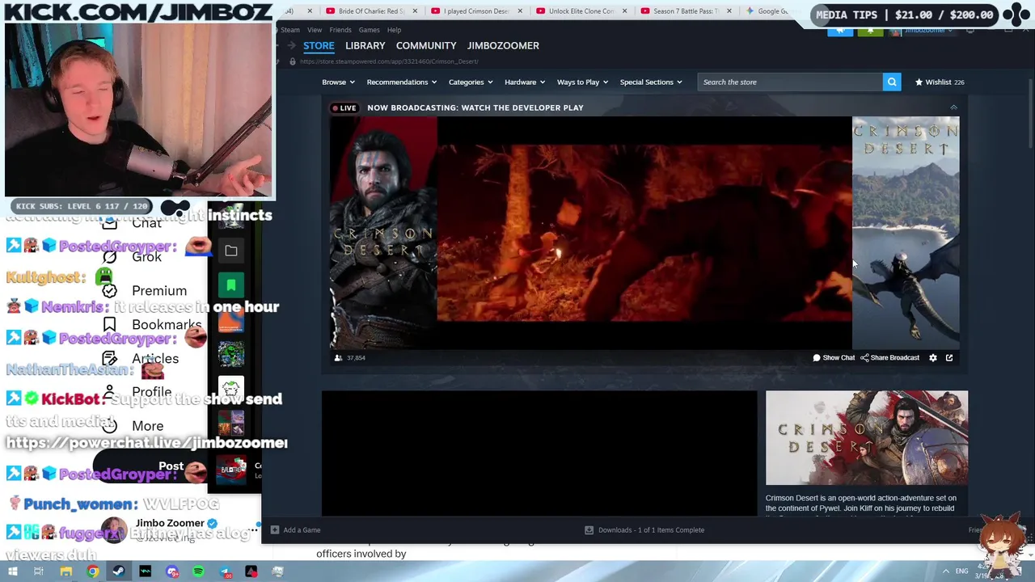Expand the Special Sections dropdown
This screenshot has width=1035, height=582.
651,82
